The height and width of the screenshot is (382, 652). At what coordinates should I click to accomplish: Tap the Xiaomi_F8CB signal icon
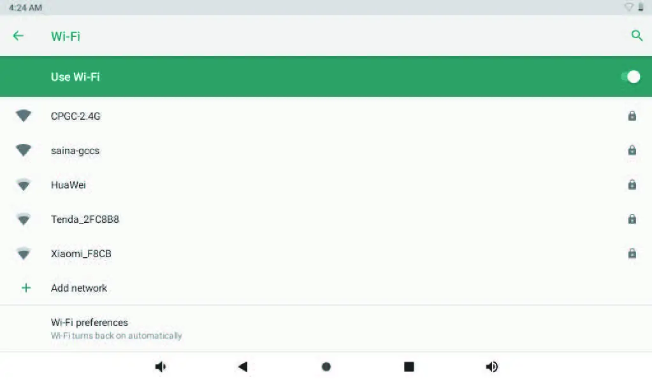click(x=24, y=253)
